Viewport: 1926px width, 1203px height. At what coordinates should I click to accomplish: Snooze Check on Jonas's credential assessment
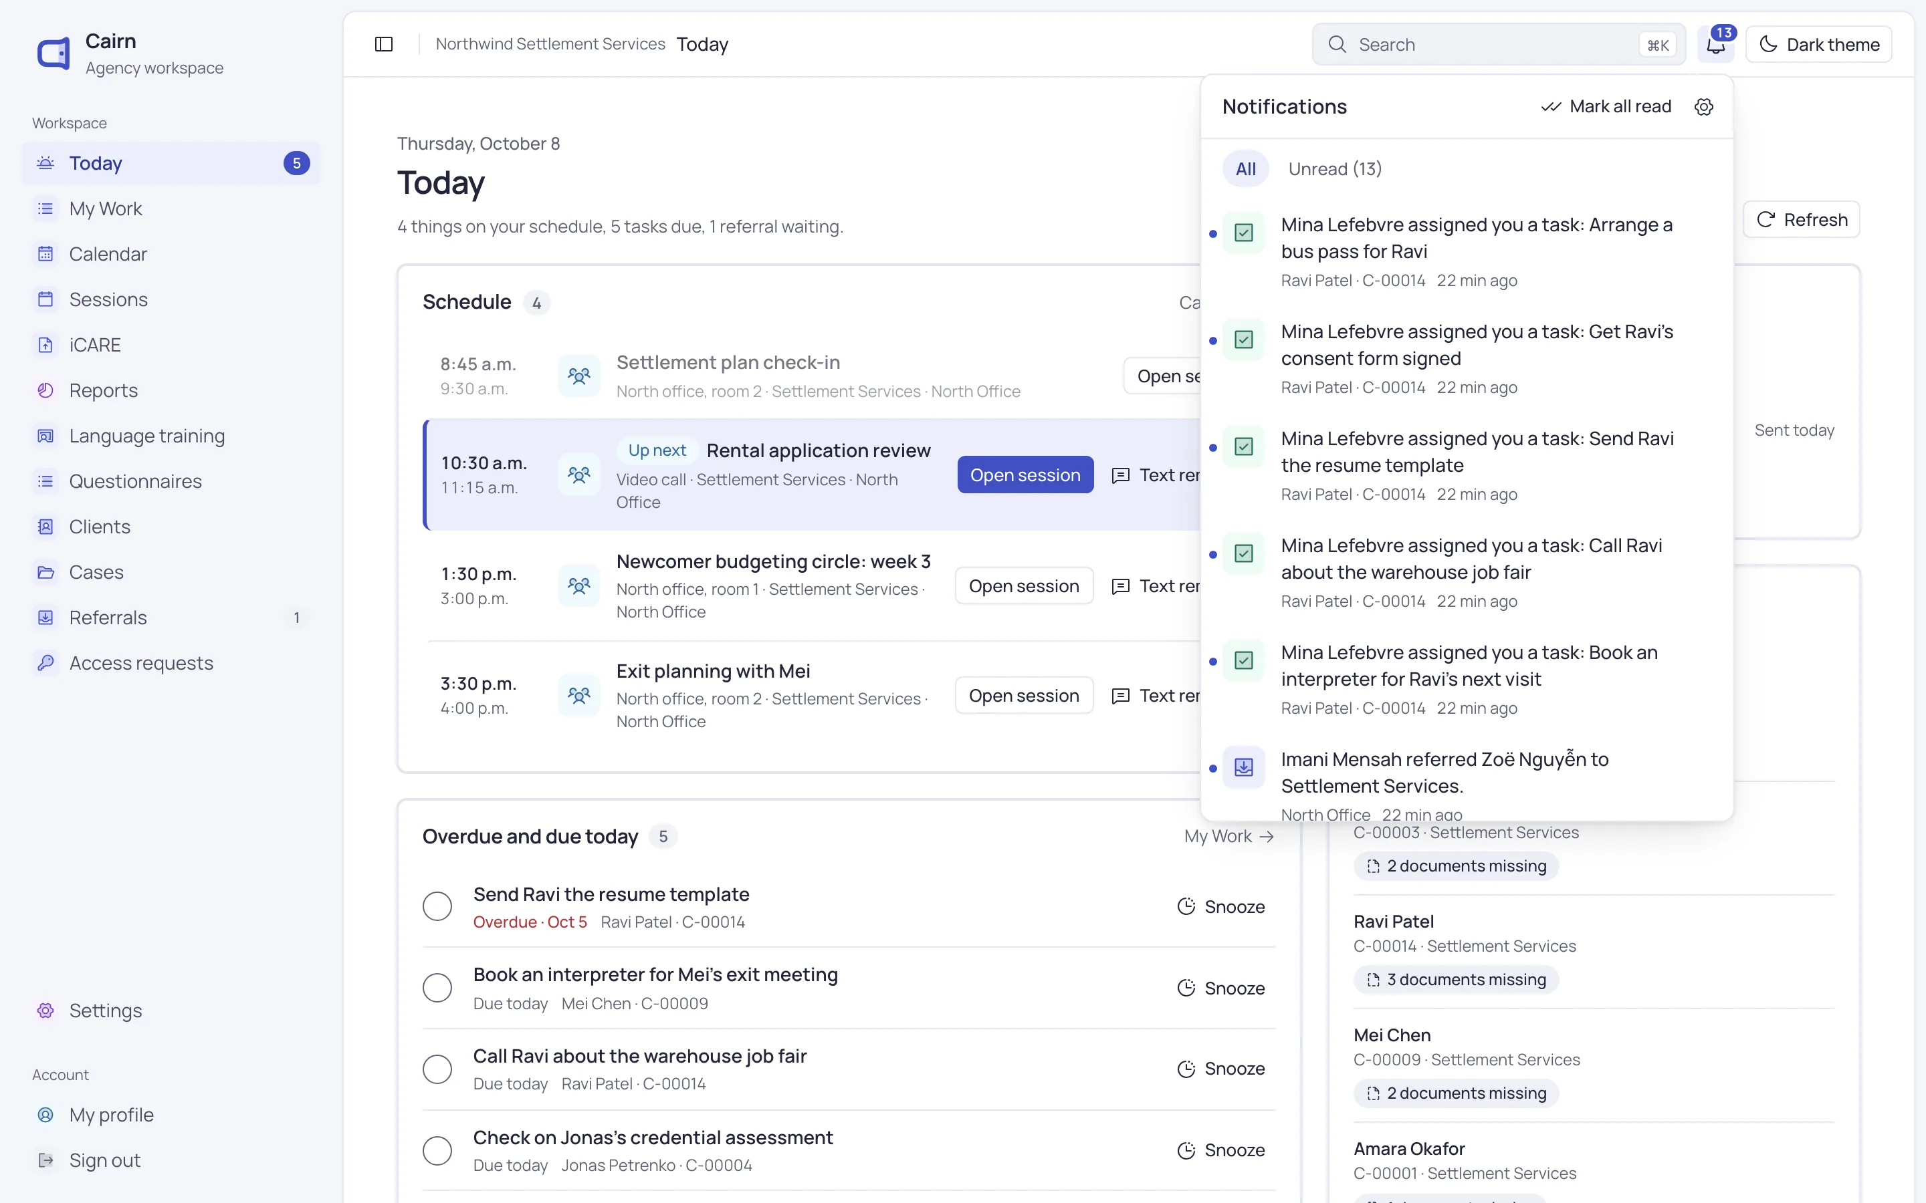tap(1221, 1150)
